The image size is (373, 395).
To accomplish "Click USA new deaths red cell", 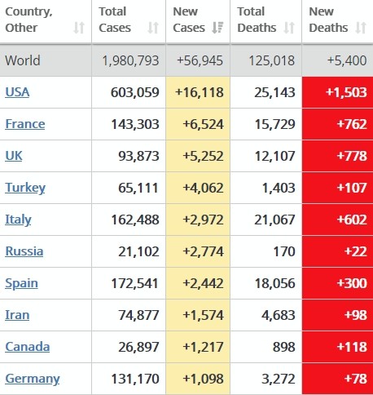I will pyautogui.click(x=337, y=92).
